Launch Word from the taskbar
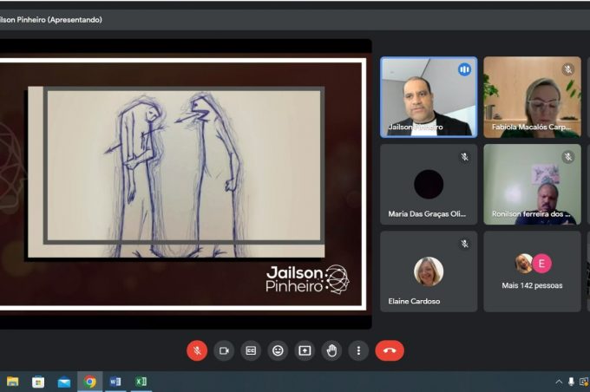This screenshot has height=392, width=590. (x=115, y=382)
